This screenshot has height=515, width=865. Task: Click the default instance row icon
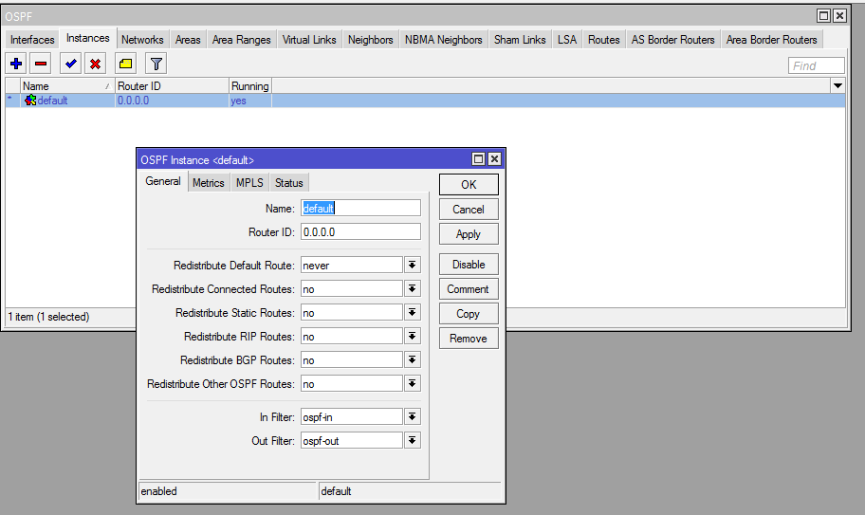pos(30,101)
